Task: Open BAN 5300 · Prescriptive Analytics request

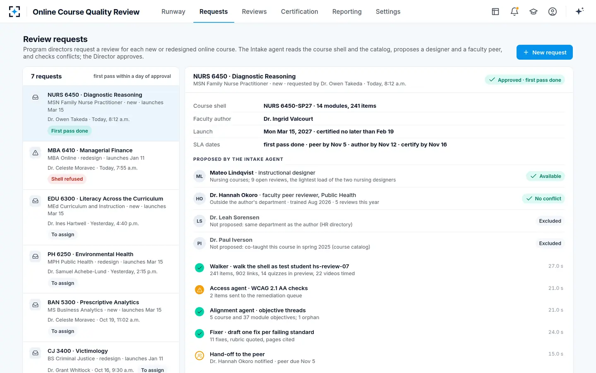Action: point(101,317)
